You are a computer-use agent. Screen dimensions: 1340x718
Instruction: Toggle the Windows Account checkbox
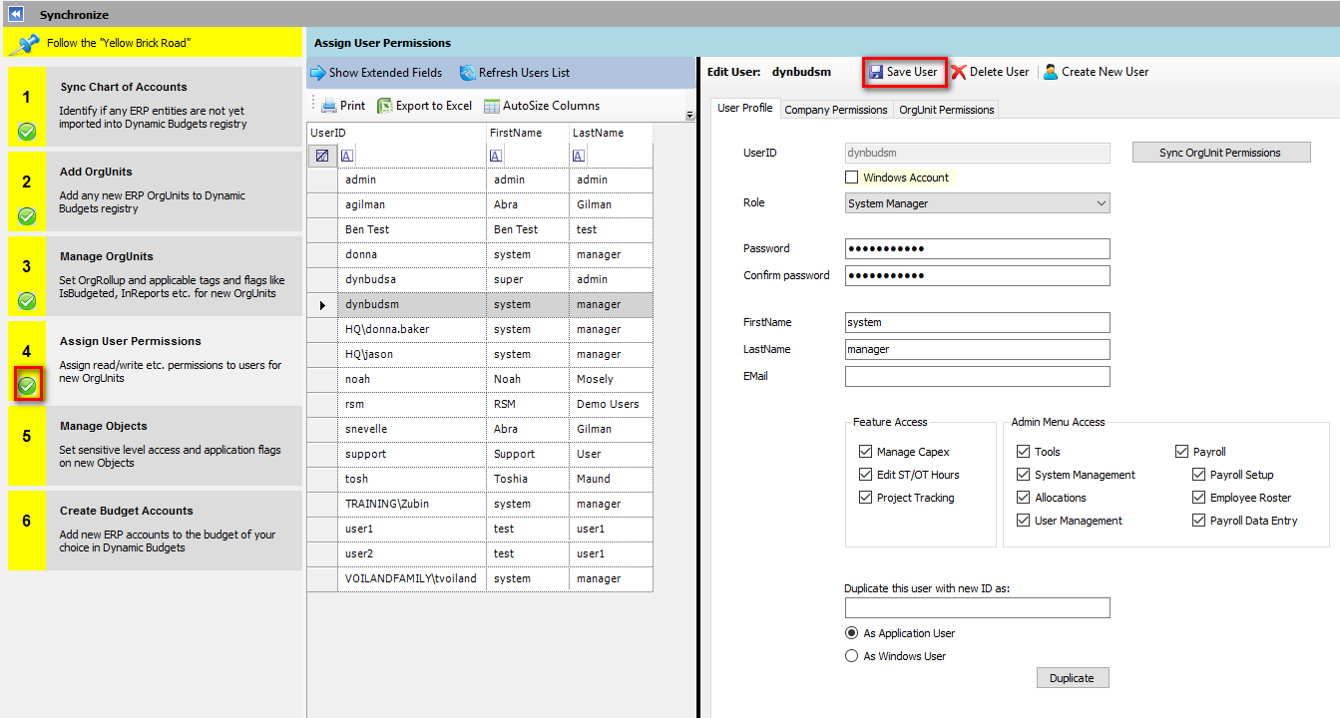(851, 178)
